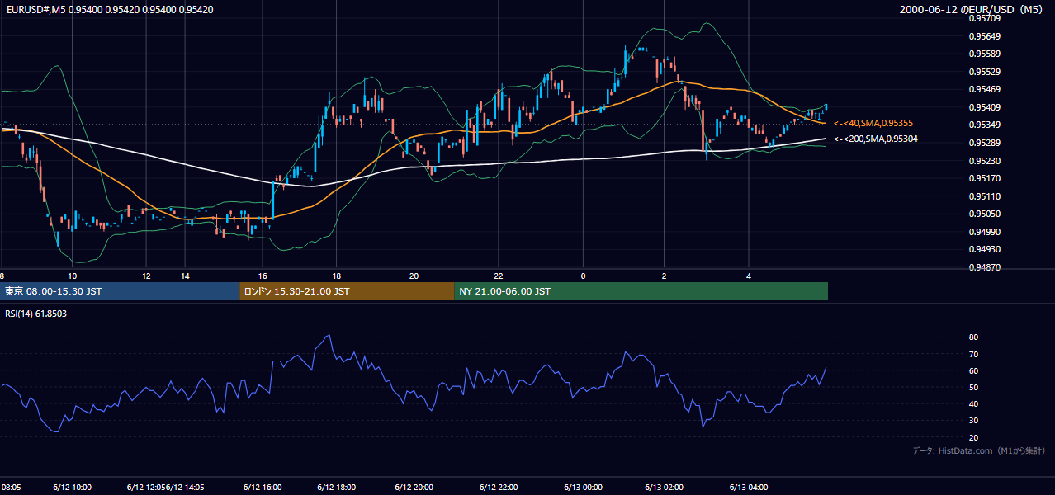Click the HistData.com data source credit
Viewport: 1055px width, 495px height.
(979, 450)
